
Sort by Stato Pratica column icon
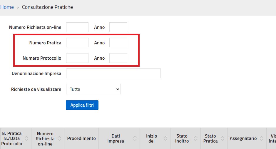[x=223, y=138]
